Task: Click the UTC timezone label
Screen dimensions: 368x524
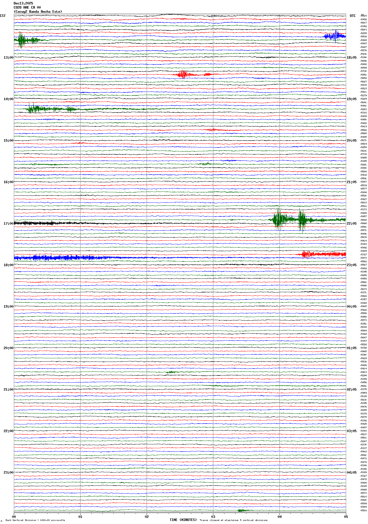Action: pyautogui.click(x=353, y=16)
